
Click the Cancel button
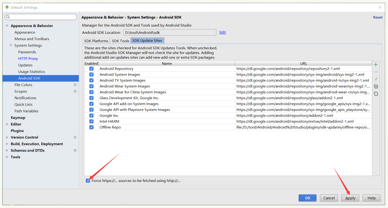[329, 198]
